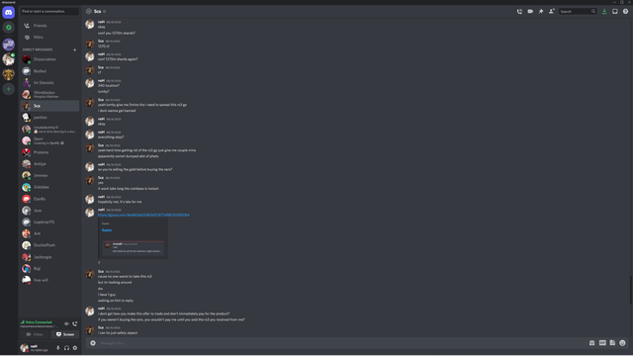This screenshot has width=633, height=356.
Task: Open DM with Seori
Action: [x=49, y=140]
